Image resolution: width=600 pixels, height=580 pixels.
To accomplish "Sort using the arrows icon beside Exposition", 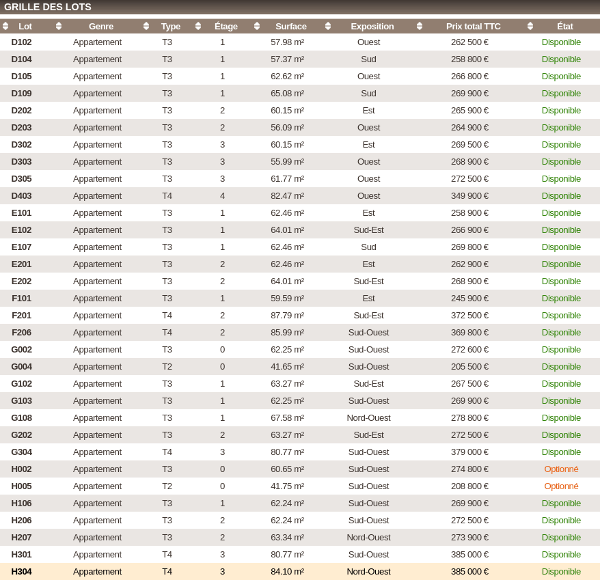I will (x=328, y=26).
